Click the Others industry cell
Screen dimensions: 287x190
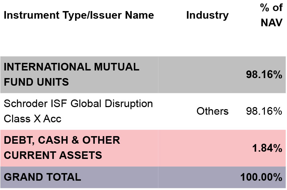213,111
